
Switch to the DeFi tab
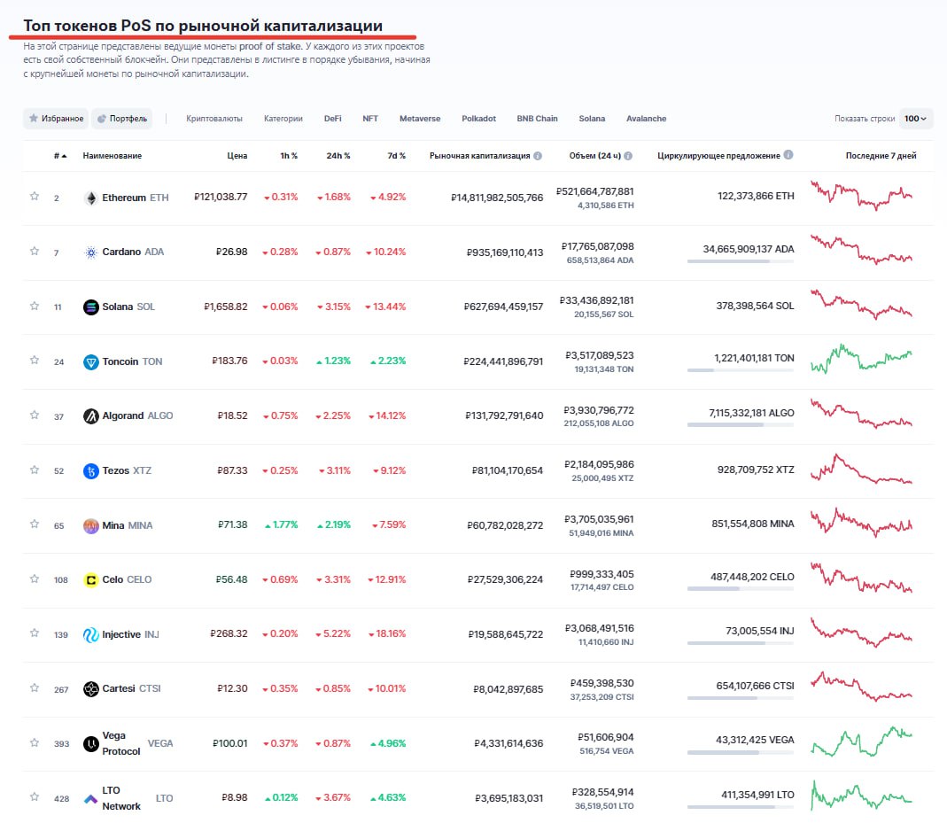point(332,119)
